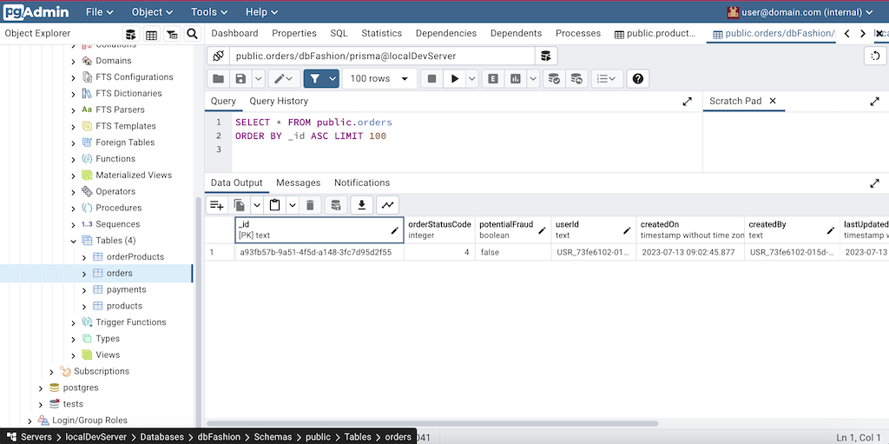Image resolution: width=889 pixels, height=444 pixels.
Task: Expand the postgres database node
Action: [40, 388]
